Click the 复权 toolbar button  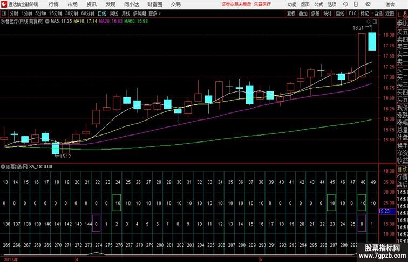291,13
